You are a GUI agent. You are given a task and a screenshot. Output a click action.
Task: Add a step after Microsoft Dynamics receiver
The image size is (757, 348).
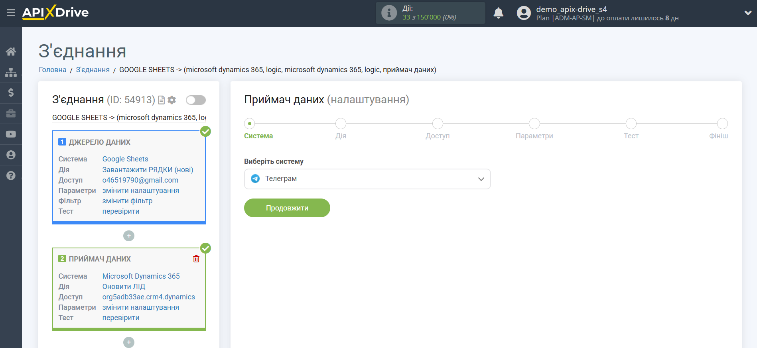pyautogui.click(x=129, y=342)
